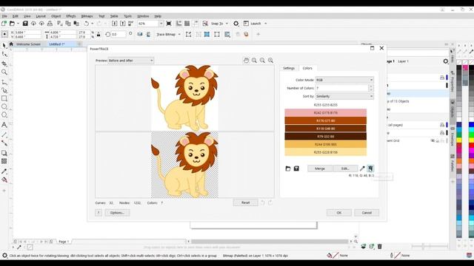The image size is (474, 266).
Task: Click the Full-screen preview icon
Action: point(169,24)
